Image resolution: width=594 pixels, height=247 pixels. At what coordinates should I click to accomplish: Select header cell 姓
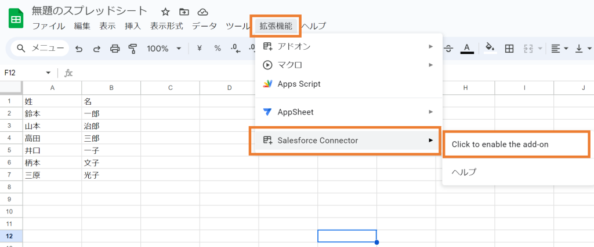(52, 101)
